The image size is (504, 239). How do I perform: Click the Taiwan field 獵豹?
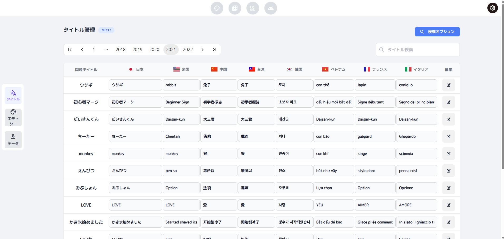pos(256,136)
